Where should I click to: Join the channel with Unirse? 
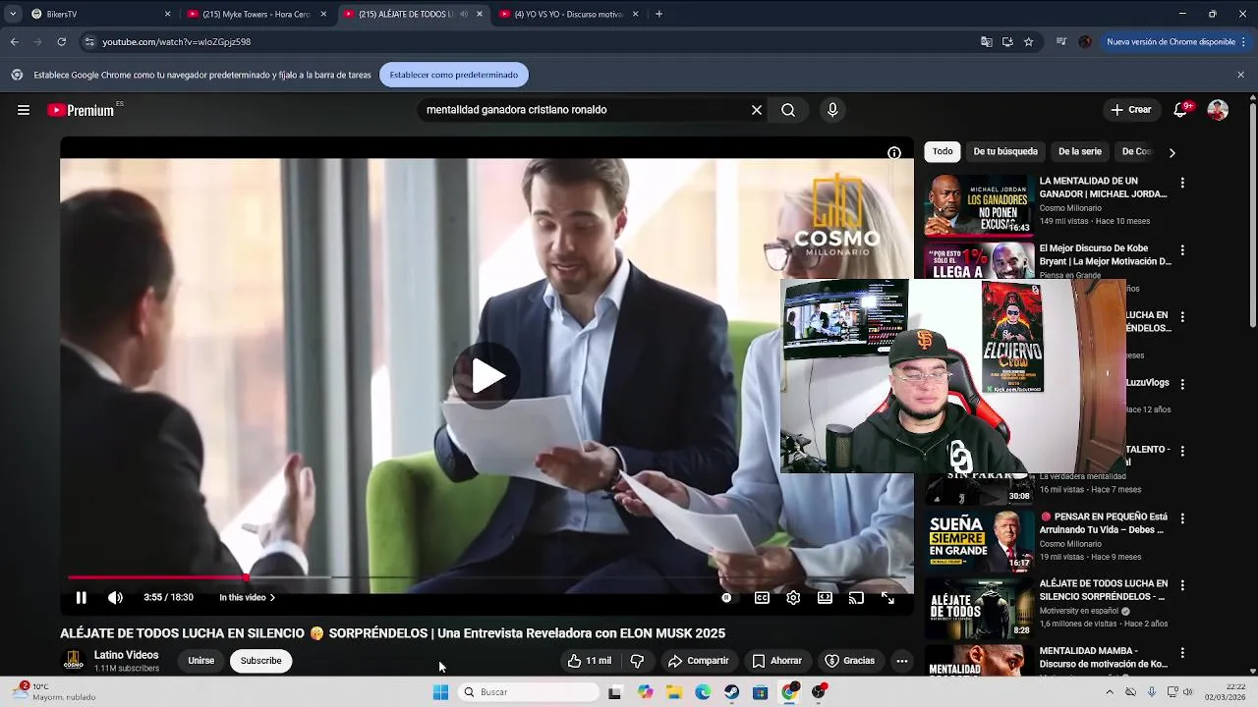coord(201,661)
